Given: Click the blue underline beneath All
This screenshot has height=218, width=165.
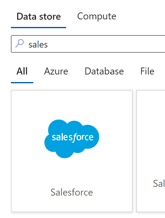Looking at the screenshot, I should (22, 83).
